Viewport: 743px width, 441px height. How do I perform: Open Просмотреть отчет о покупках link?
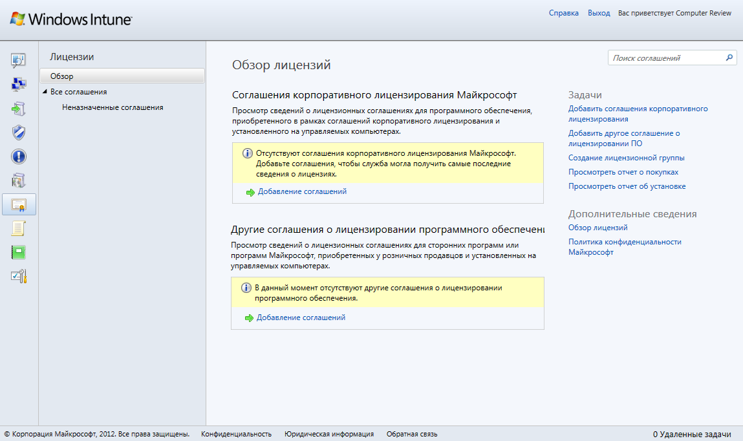pos(623,172)
